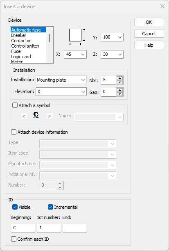Decrease the Gap value with down arrow

tap(119, 94)
